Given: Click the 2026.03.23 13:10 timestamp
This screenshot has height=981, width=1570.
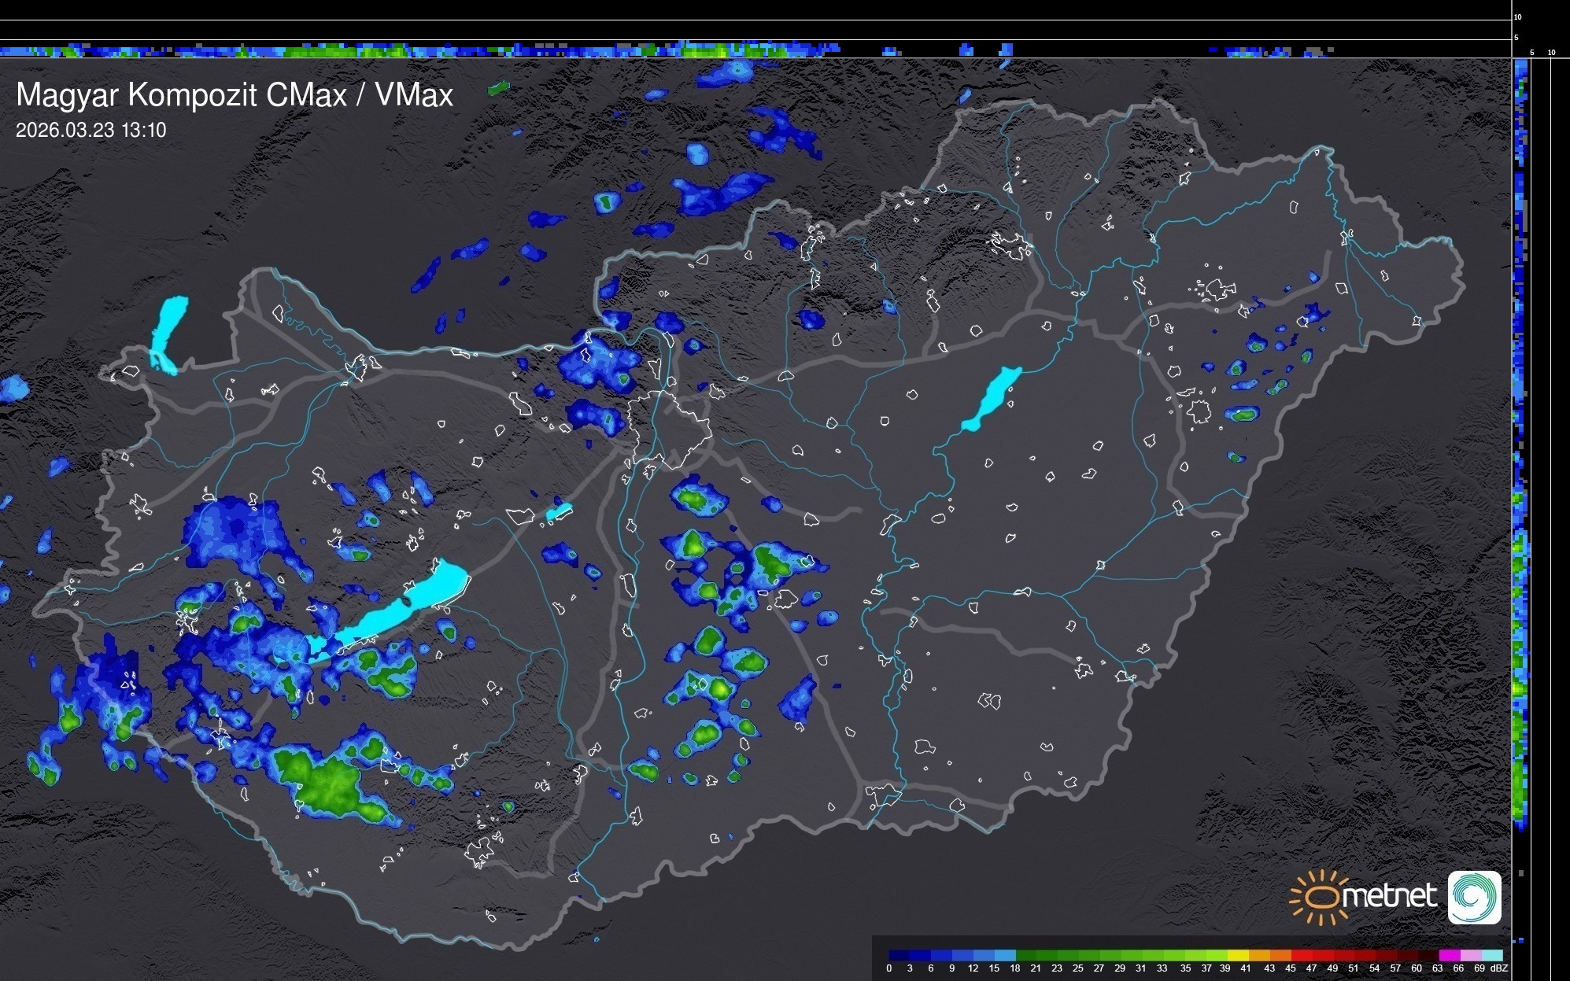Looking at the screenshot, I should pos(91,131).
